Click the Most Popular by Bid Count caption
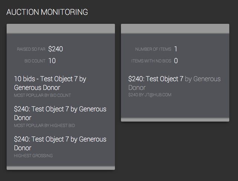Viewport: 238px width, 181px height. click(x=42, y=95)
